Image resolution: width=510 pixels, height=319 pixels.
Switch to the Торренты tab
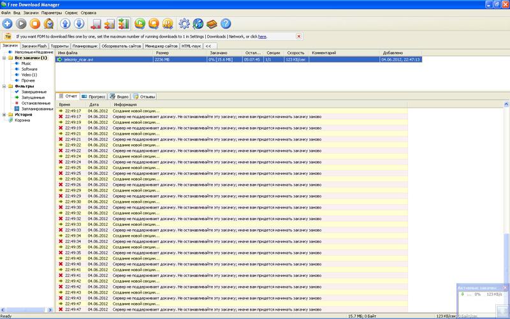59,46
